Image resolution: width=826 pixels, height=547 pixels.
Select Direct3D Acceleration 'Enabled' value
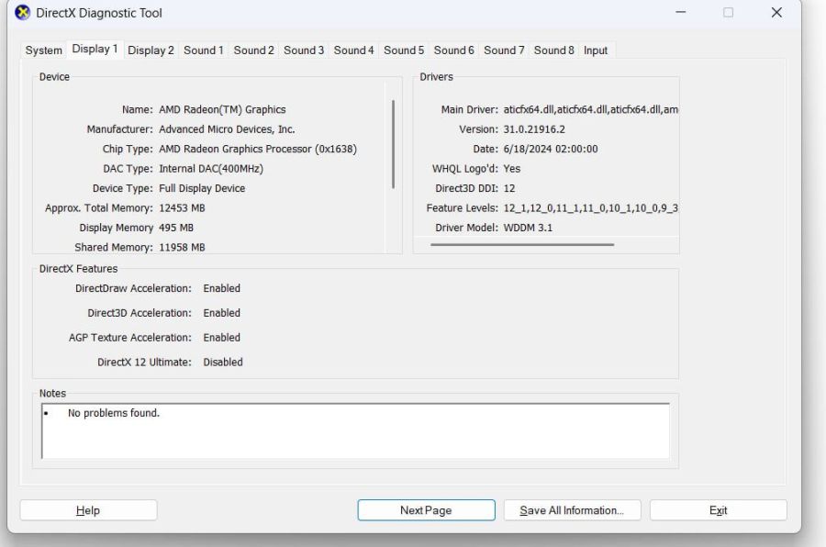click(x=222, y=313)
